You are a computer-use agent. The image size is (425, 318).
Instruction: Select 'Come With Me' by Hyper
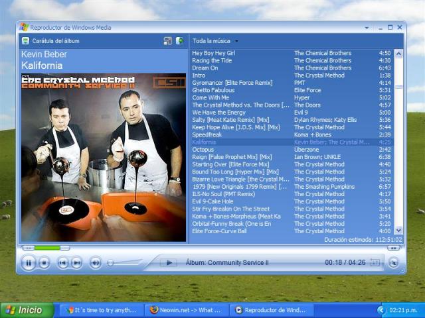pyautogui.click(x=292, y=97)
